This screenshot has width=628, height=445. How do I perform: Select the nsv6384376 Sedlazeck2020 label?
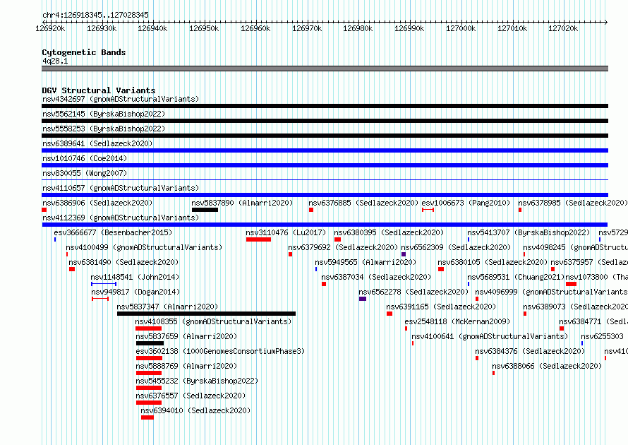(x=530, y=351)
